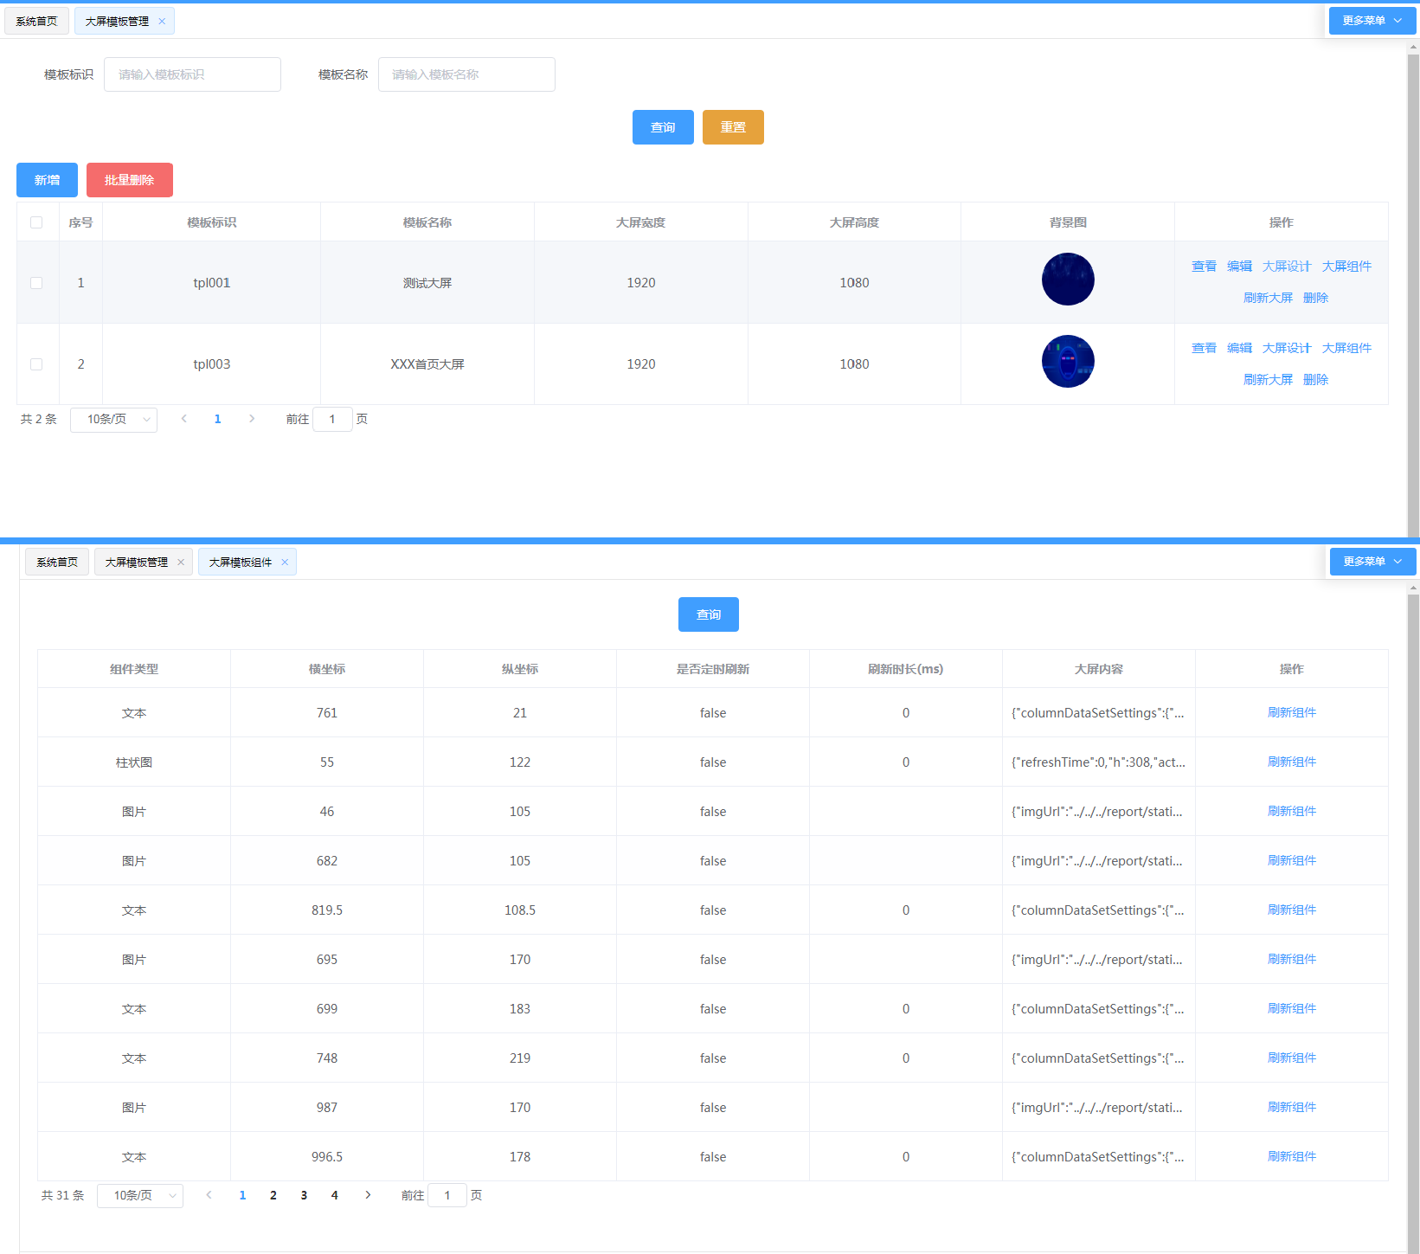Viewport: 1420px width, 1254px height.
Task: Click 删除 for tpl001
Action: click(1315, 298)
